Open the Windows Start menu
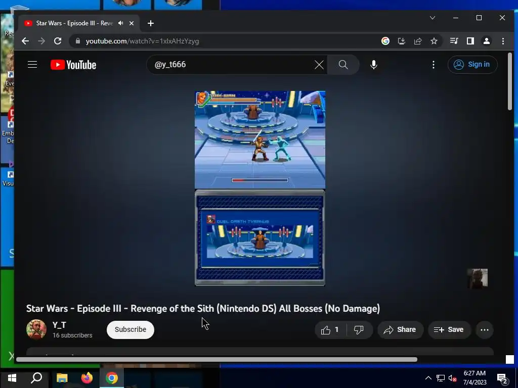The height and width of the screenshot is (388, 518). click(x=12, y=378)
